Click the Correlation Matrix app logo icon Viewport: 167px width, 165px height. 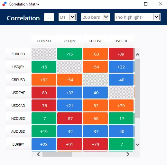5,4
